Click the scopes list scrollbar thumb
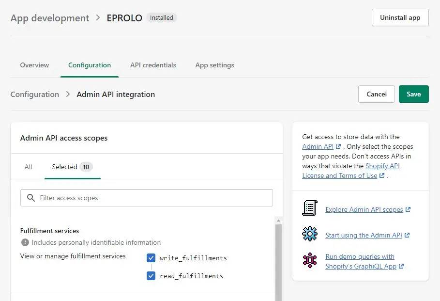This screenshot has width=440, height=301. (278, 262)
